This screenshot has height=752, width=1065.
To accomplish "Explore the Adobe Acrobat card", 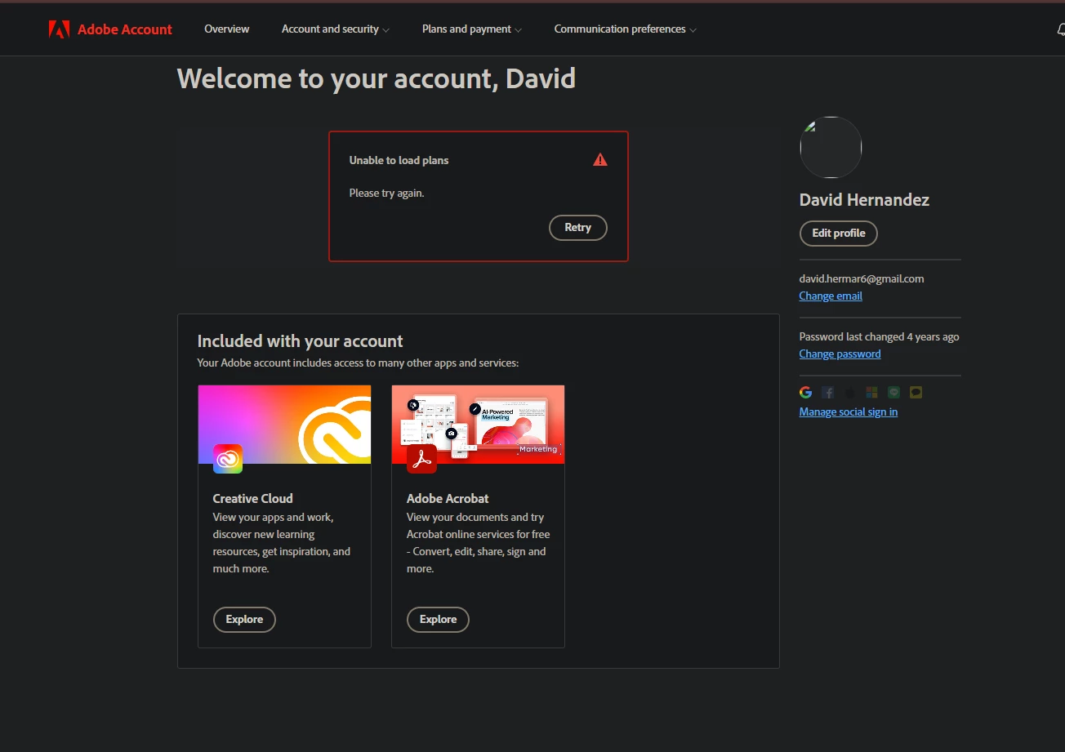I will pos(438,619).
